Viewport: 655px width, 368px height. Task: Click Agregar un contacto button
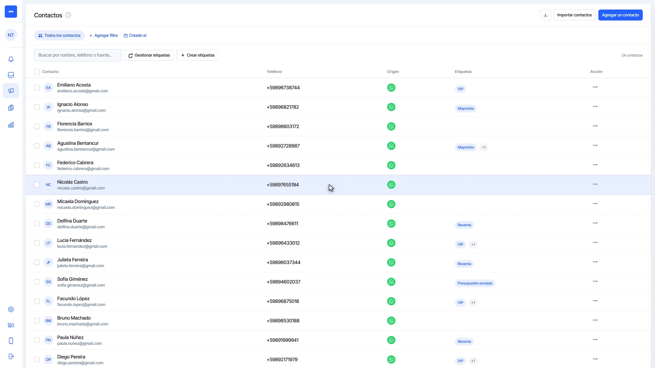620,15
